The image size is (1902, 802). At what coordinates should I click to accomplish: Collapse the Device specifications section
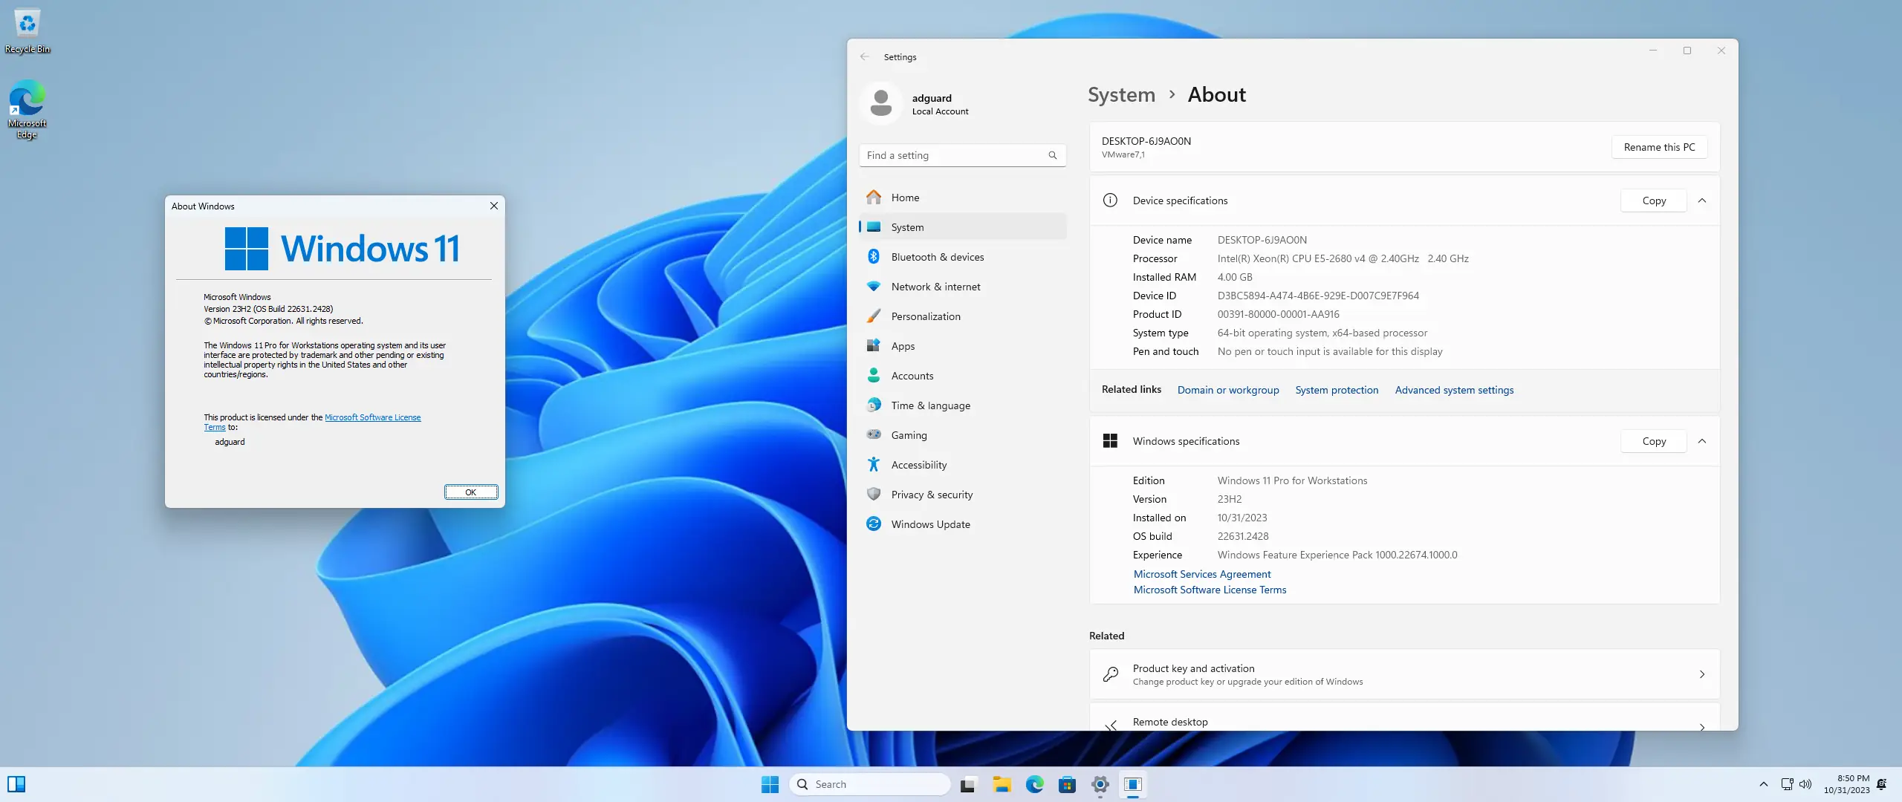[x=1702, y=200]
